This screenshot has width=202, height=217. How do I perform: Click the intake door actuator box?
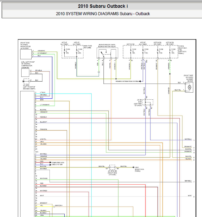click(x=26, y=54)
